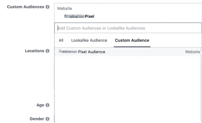
Task: Click the Gender section label
Action: (37, 119)
